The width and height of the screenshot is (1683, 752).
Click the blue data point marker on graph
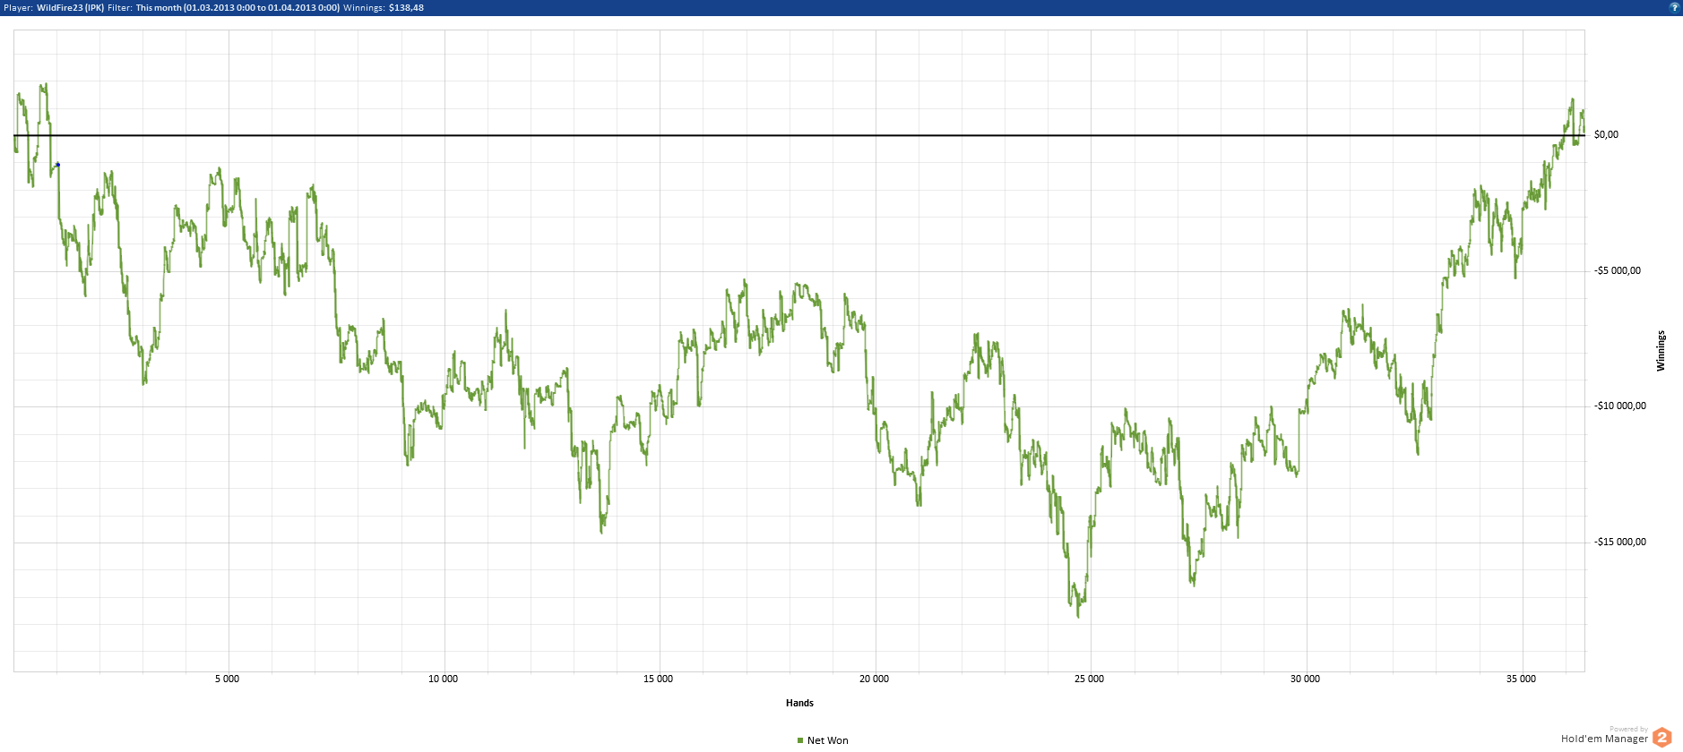(57, 165)
